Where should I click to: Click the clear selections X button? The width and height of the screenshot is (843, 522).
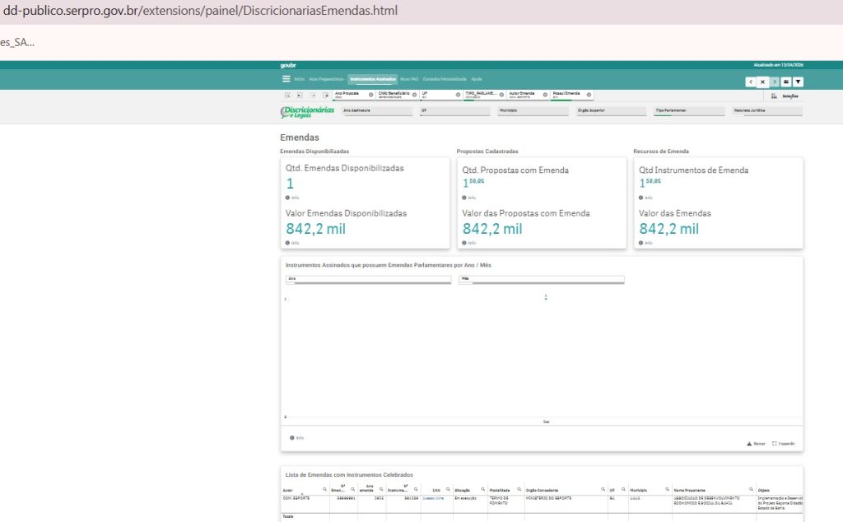tap(762, 82)
